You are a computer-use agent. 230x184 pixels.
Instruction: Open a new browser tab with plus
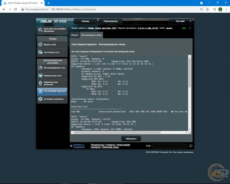(x=48, y=3)
